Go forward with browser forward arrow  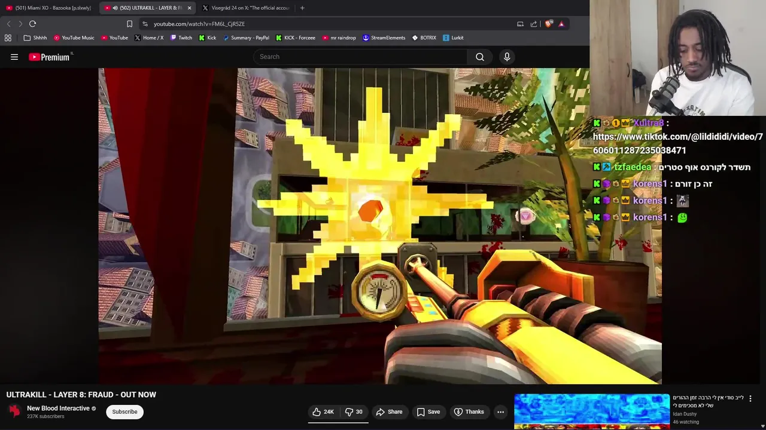click(x=20, y=24)
